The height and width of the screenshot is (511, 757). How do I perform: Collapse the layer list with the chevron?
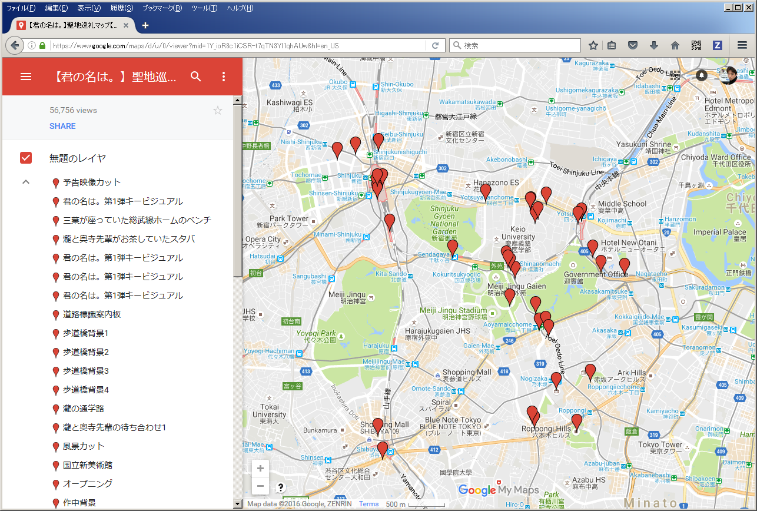pos(25,182)
